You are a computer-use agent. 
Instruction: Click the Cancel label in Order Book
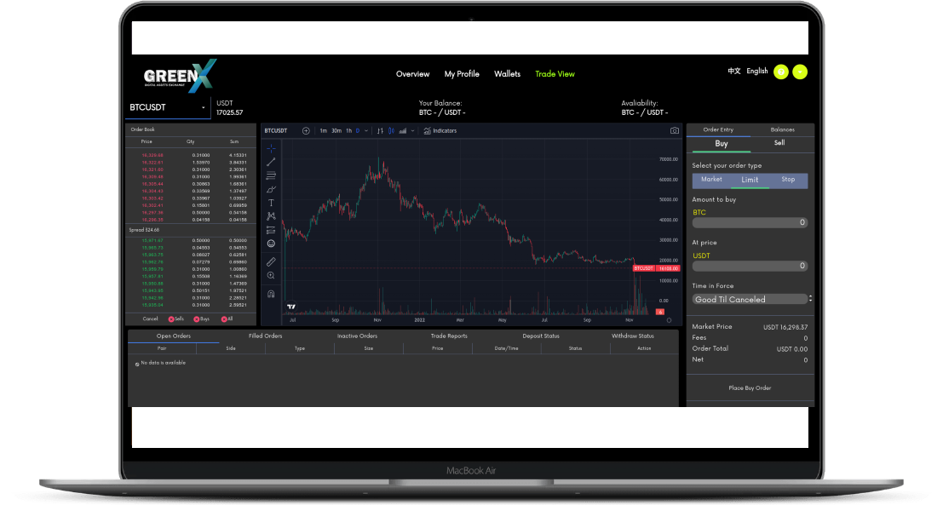point(150,319)
